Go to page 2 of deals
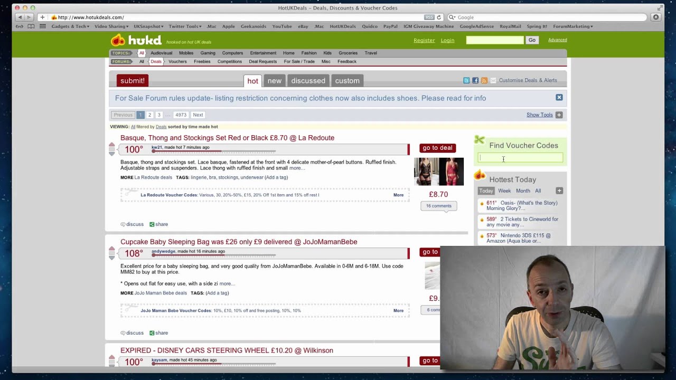Viewport: 676px width, 380px height. point(149,115)
